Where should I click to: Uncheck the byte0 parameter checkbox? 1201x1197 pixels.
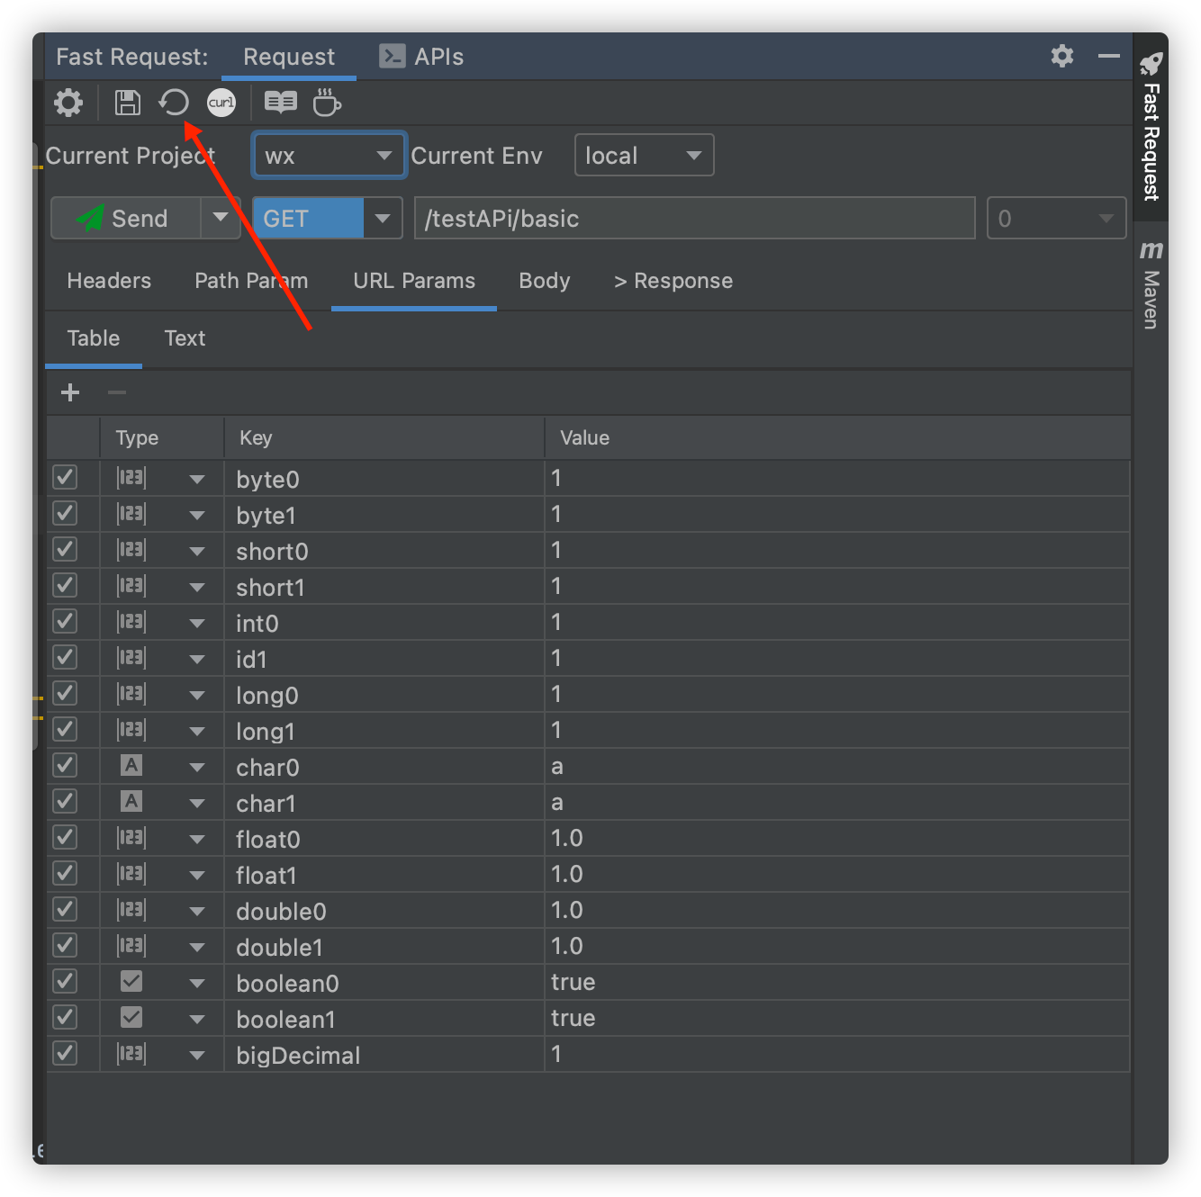click(x=65, y=478)
